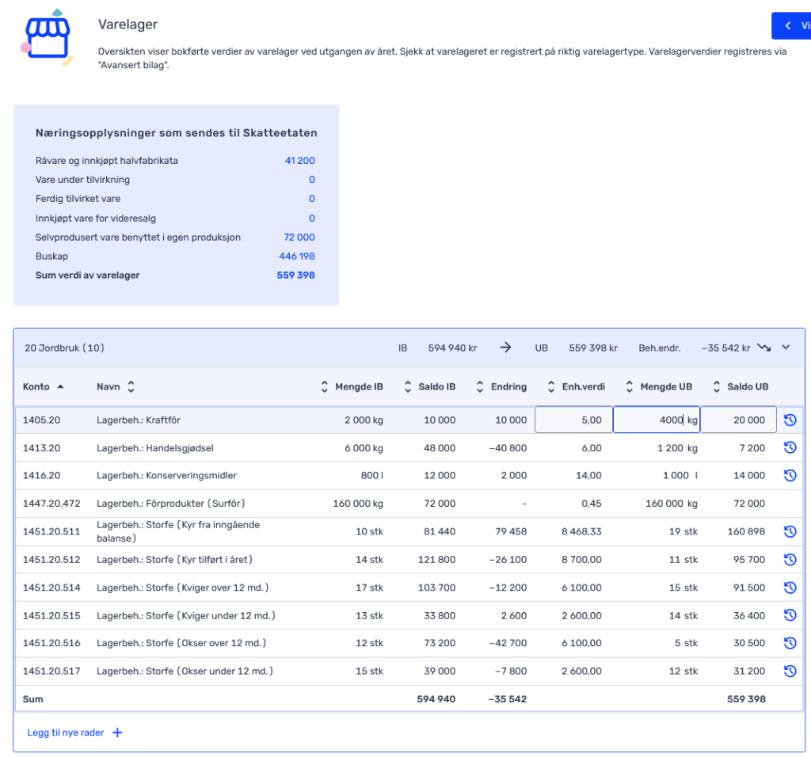Click the arrow between IB and UB

(x=505, y=348)
